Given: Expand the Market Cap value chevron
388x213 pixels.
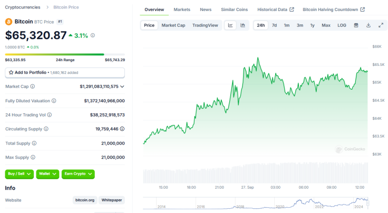Looking at the screenshot, I should [x=122, y=86].
